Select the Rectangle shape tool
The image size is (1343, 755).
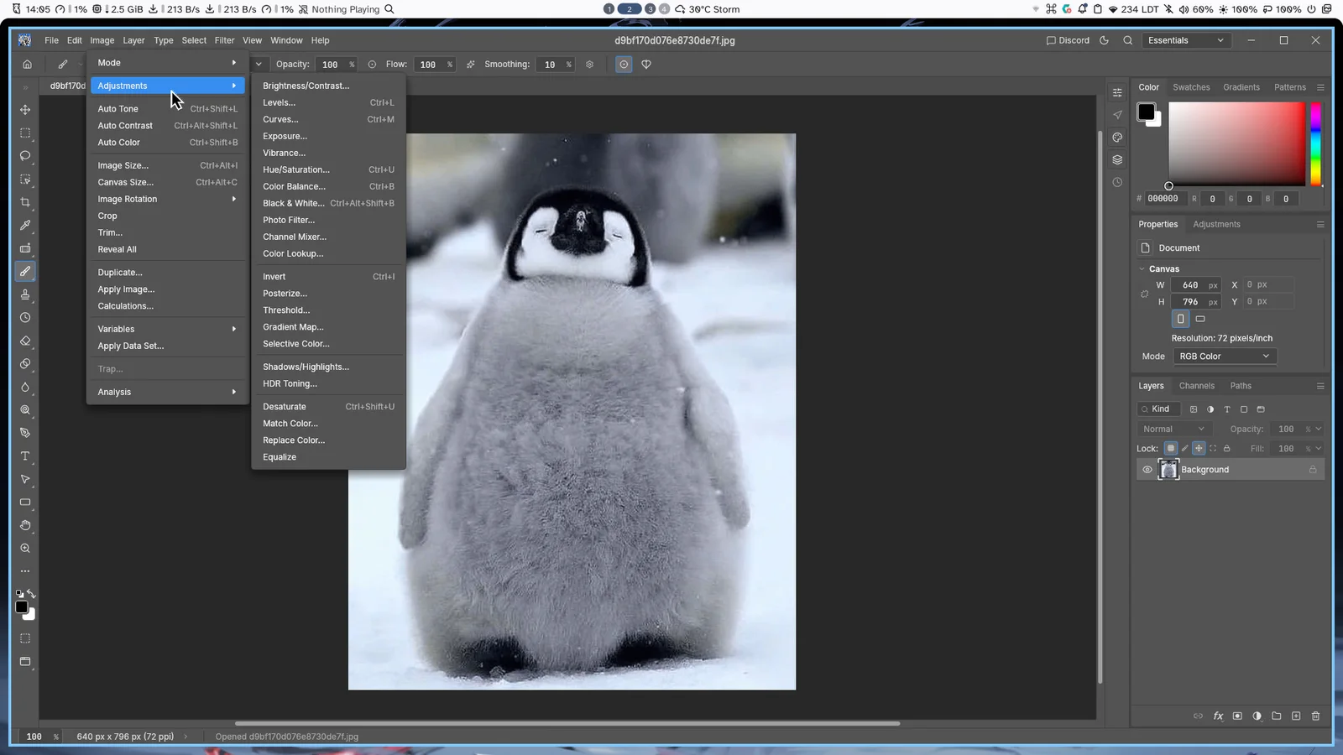point(25,502)
